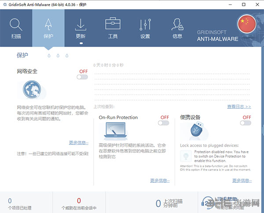The height and width of the screenshot is (213, 264).
Task: Click the 网络安全 heading
Action: (27, 71)
